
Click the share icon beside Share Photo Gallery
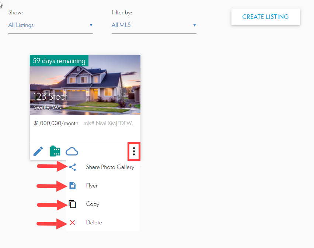point(73,167)
